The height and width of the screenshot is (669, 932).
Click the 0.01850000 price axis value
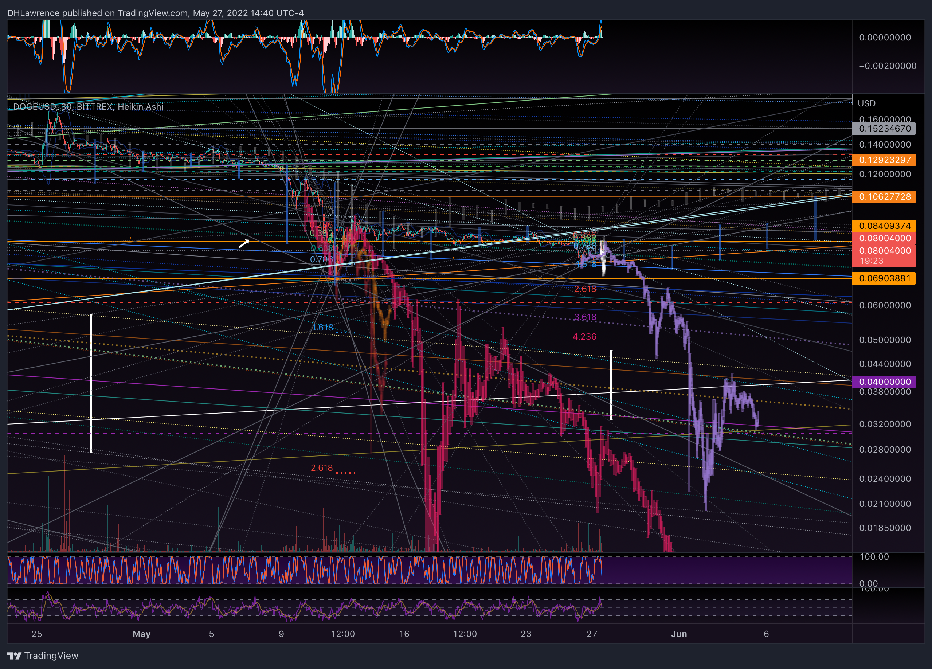click(885, 528)
